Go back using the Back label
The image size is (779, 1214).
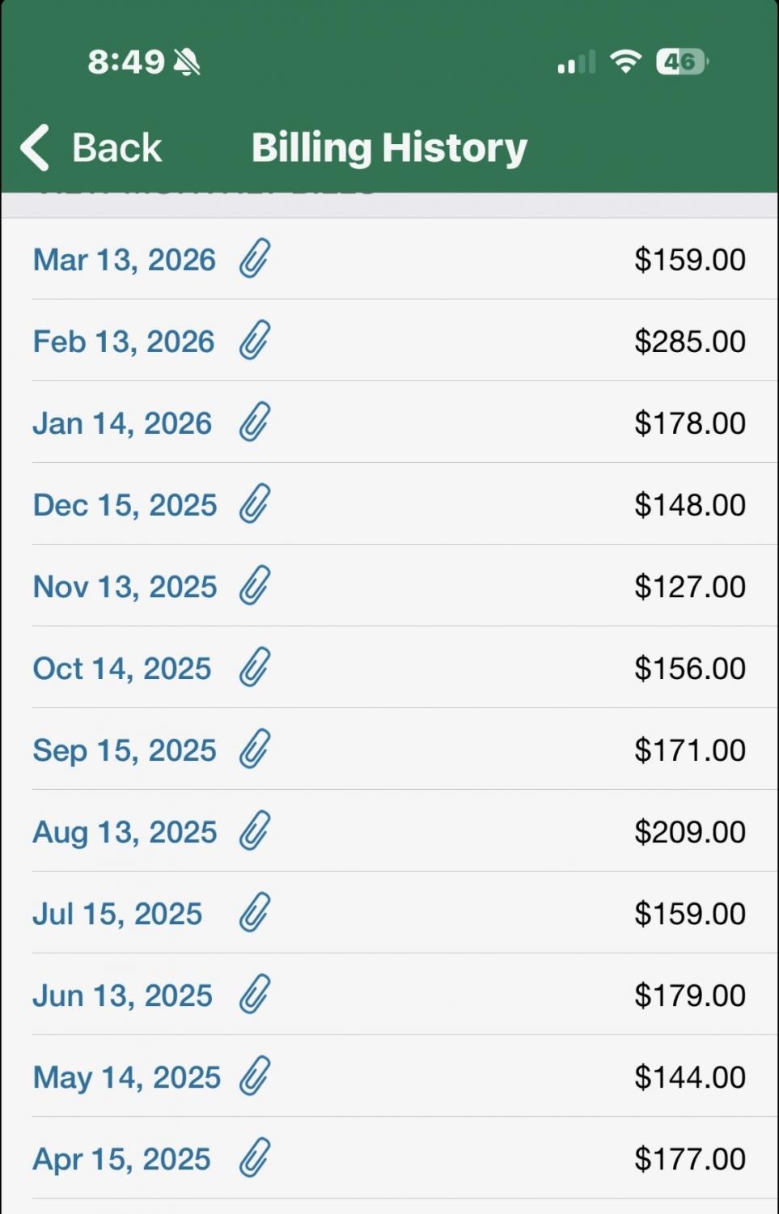(116, 148)
